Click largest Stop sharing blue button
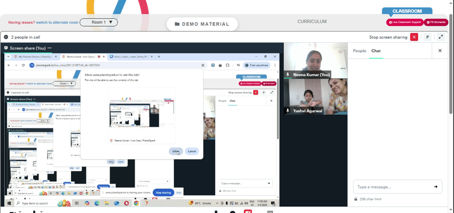The image size is (454, 213). pos(163,193)
